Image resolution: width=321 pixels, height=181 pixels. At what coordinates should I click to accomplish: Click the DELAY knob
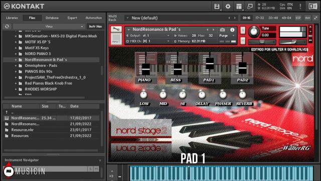pos(202,95)
